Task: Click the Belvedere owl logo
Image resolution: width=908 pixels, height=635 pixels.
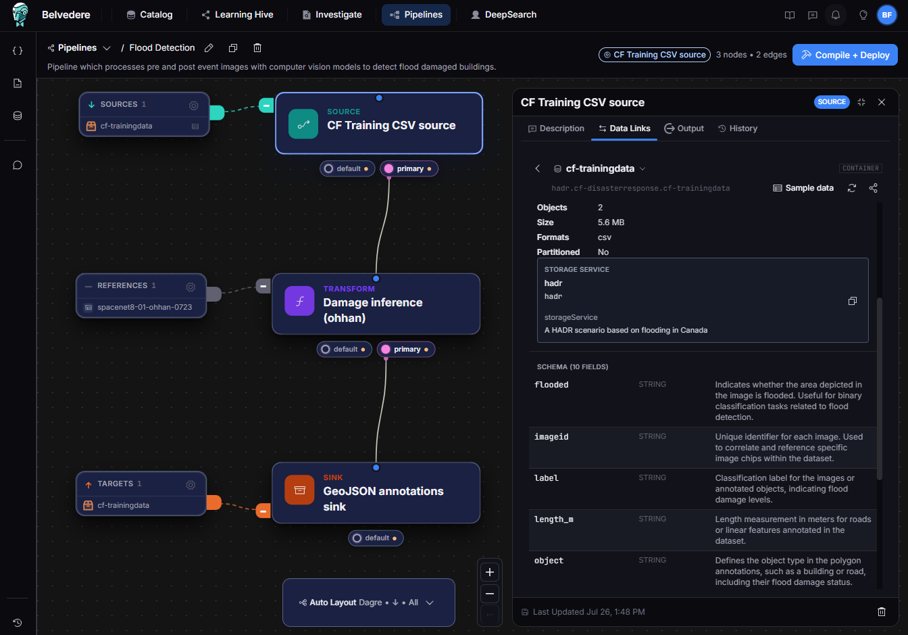Action: [20, 14]
